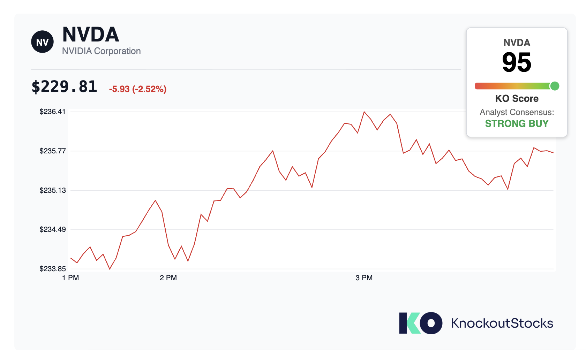Viewport: 586px width, 350px height.
Task: Click the 2 PM time axis label
Action: [168, 278]
